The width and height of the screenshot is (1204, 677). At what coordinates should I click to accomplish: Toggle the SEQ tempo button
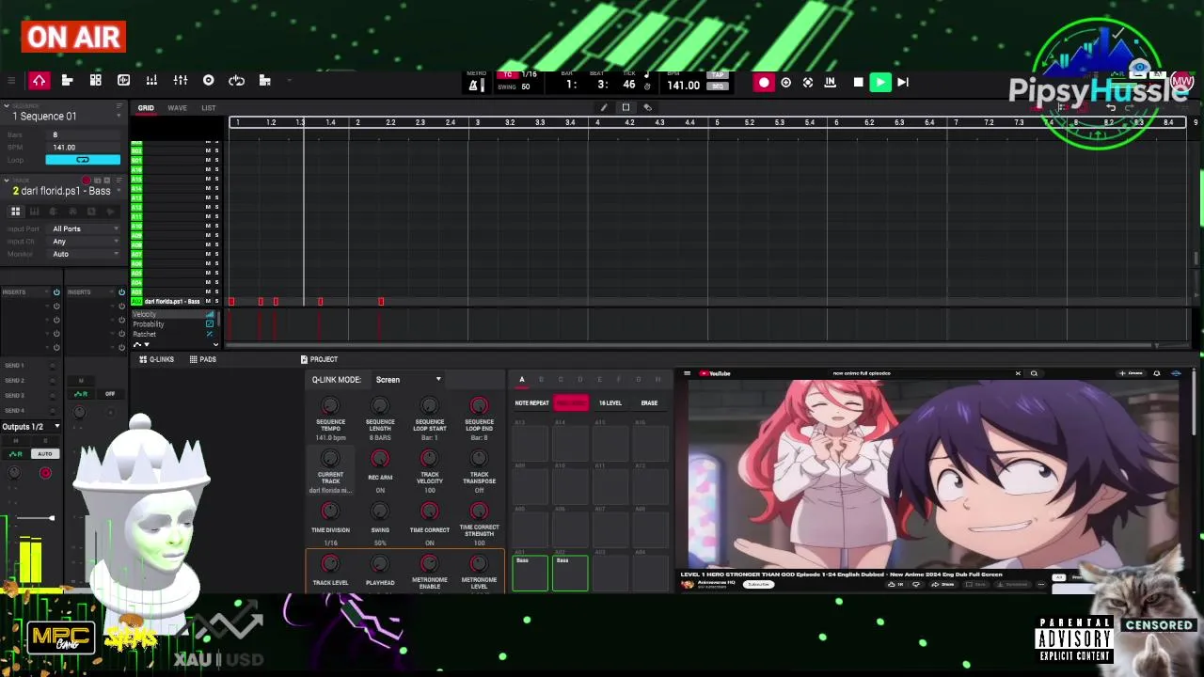click(719, 86)
